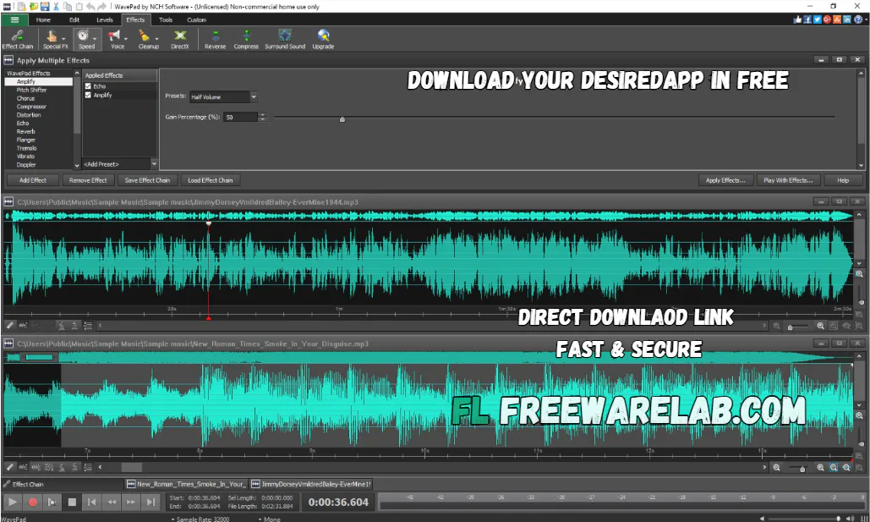The width and height of the screenshot is (870, 522).
Task: Click the Cut scissors icon
Action: point(56,6)
